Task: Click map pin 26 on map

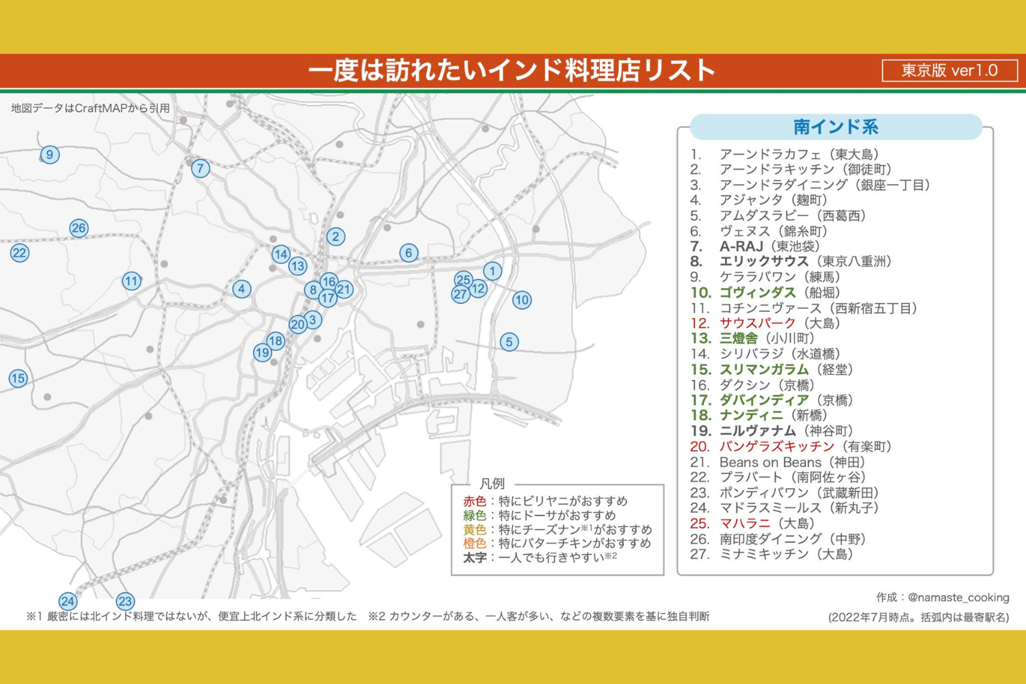Action: point(79,228)
